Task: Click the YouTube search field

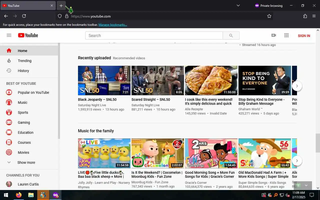Action: (x=154, y=35)
